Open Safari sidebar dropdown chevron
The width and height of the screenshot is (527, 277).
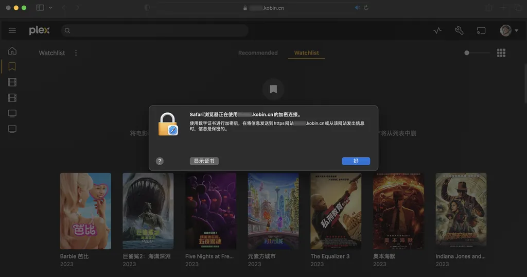pyautogui.click(x=50, y=8)
